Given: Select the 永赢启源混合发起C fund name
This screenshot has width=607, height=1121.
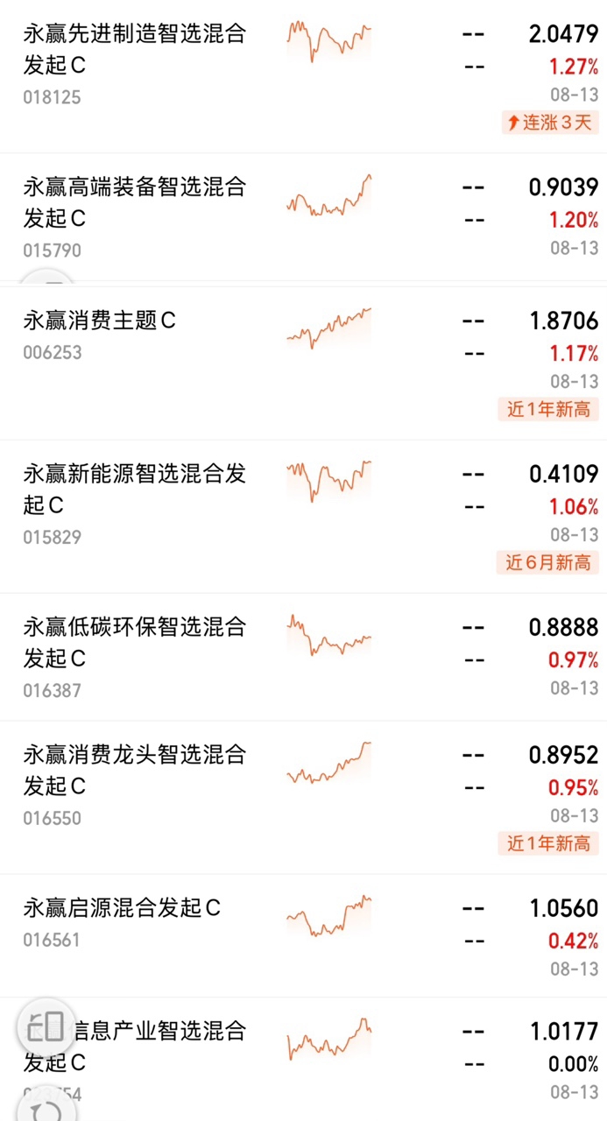Looking at the screenshot, I should (122, 908).
